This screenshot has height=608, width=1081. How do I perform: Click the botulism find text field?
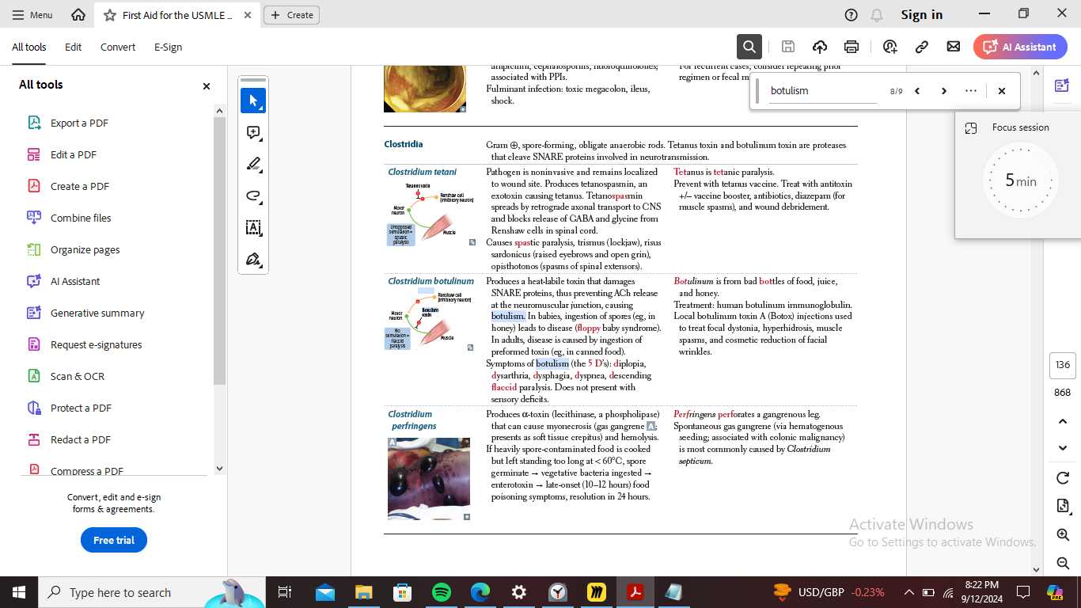pos(822,91)
